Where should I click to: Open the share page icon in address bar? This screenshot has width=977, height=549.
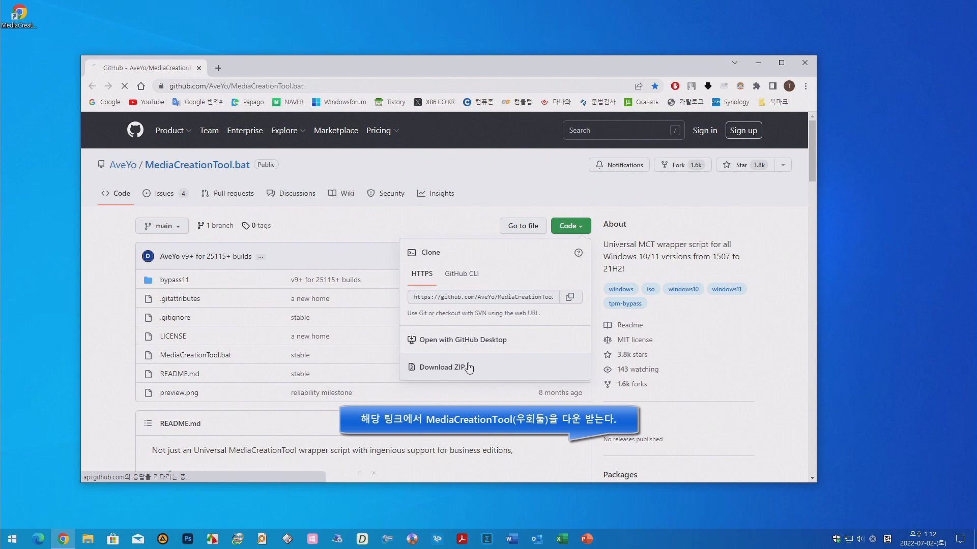[x=638, y=86]
